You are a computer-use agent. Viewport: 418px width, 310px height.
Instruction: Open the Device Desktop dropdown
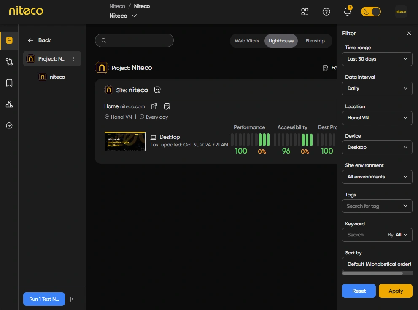point(377,147)
